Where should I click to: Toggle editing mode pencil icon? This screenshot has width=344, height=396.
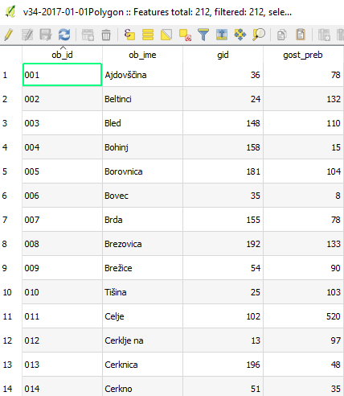[x=9, y=35]
